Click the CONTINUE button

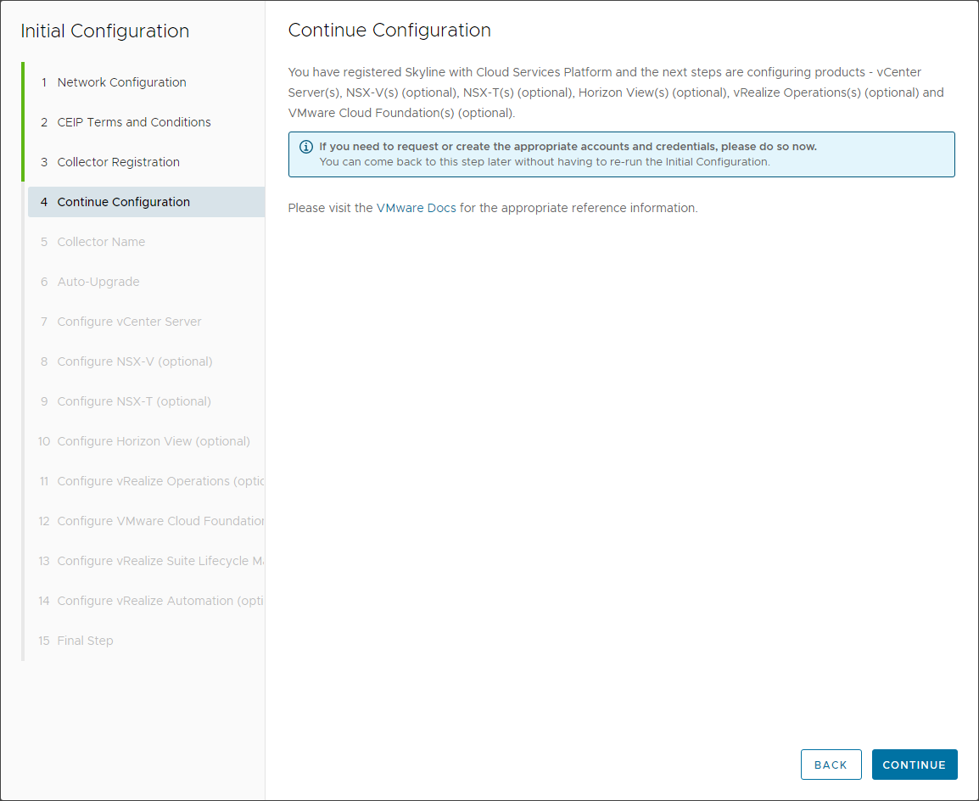point(915,765)
